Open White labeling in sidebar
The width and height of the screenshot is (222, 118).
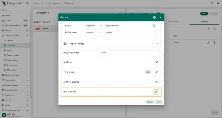15,90
